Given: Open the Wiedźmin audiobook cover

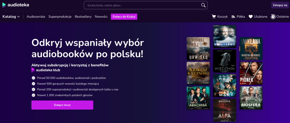Looking at the screenshot, I should point(224,61).
